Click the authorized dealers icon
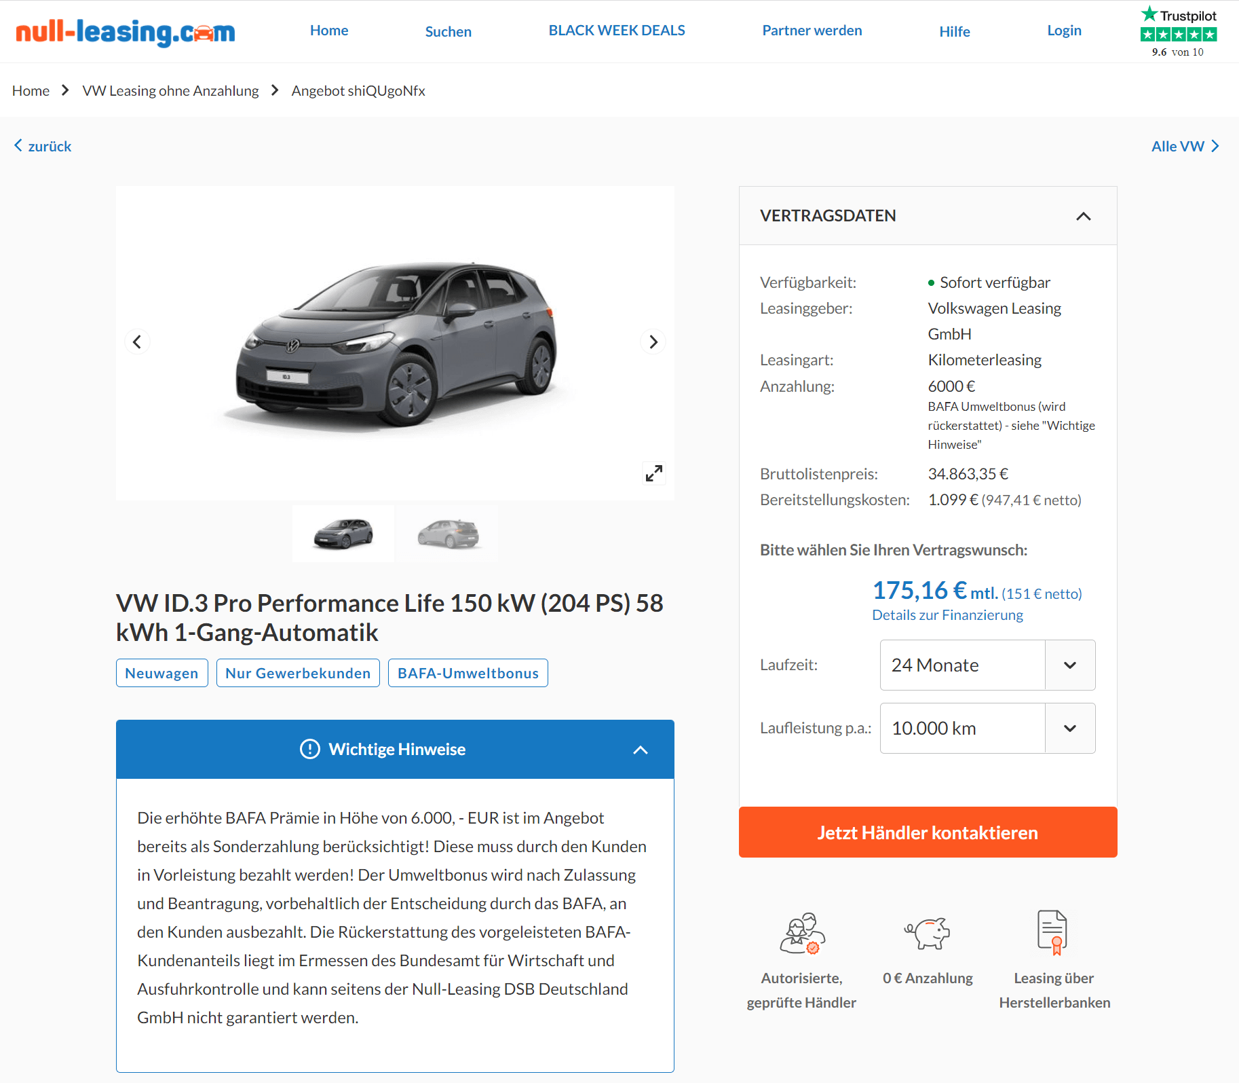This screenshot has width=1239, height=1083. click(802, 933)
